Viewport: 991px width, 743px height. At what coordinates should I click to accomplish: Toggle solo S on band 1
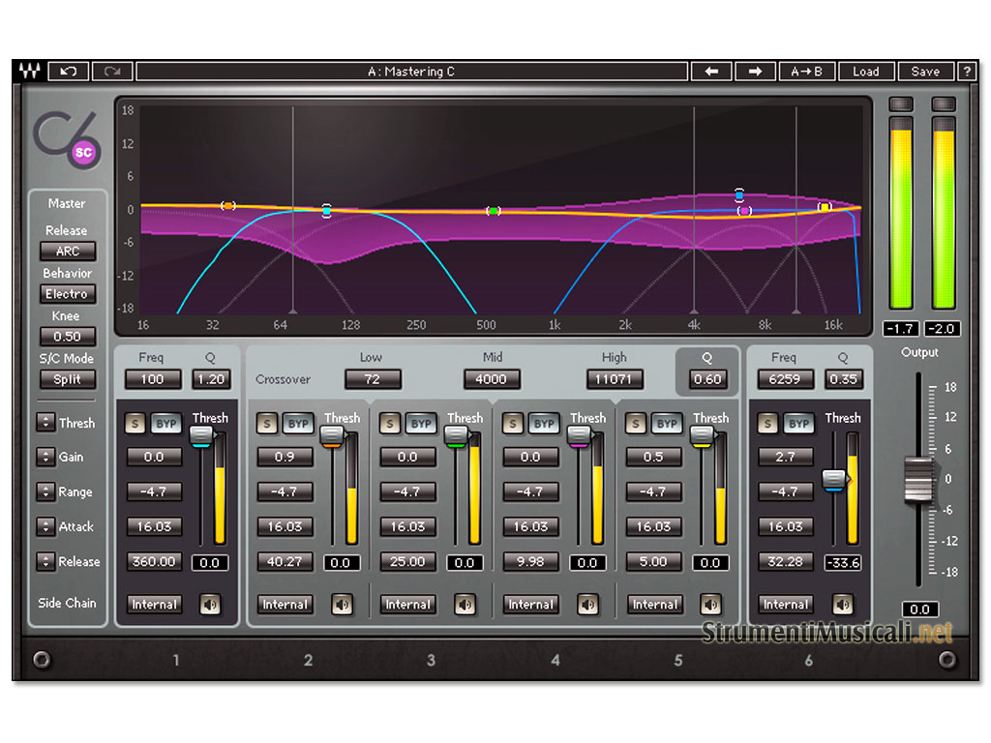coord(134,424)
